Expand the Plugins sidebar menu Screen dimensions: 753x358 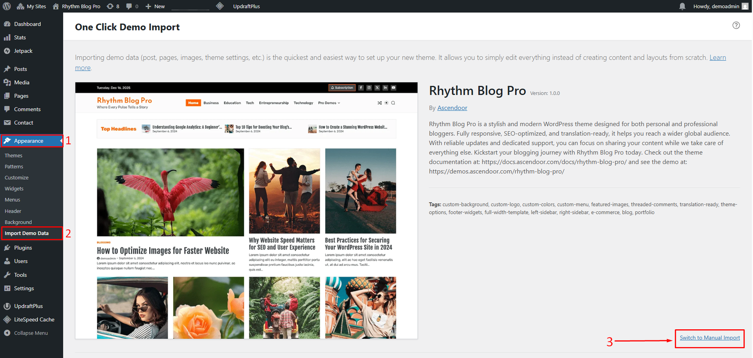[x=23, y=247]
